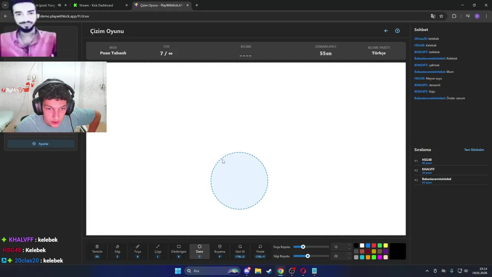Click the Silgi Boyutu value field 20
The image size is (492, 277).
(339, 256)
